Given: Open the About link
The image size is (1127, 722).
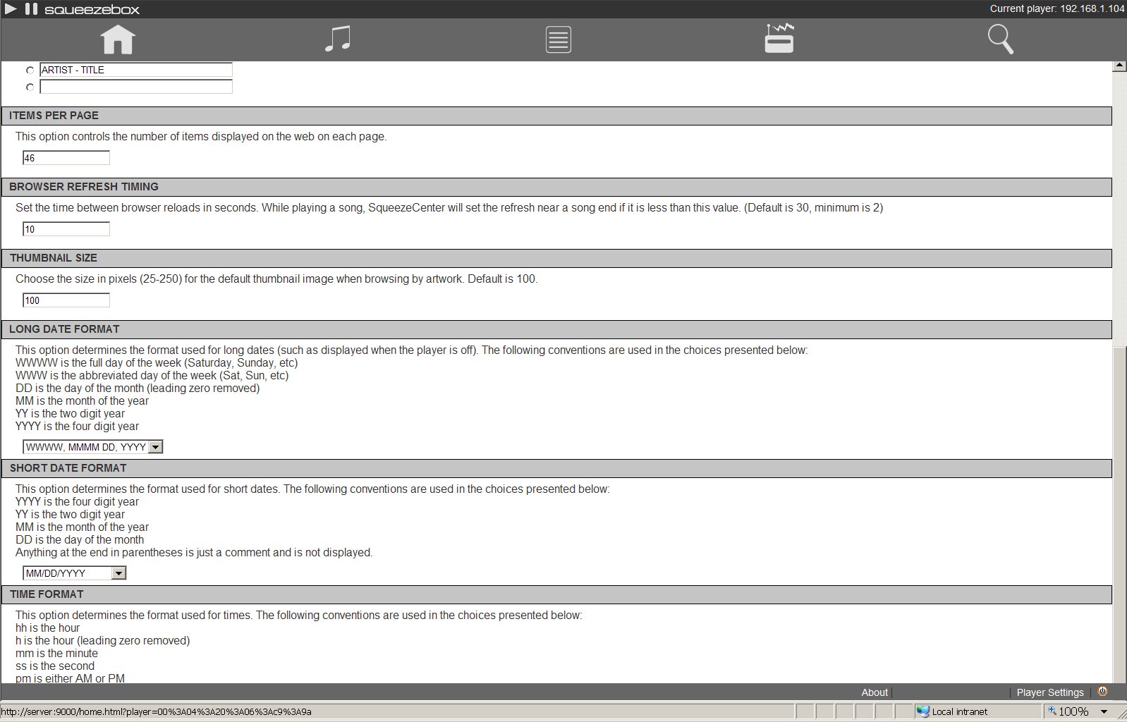Looking at the screenshot, I should pos(874,692).
